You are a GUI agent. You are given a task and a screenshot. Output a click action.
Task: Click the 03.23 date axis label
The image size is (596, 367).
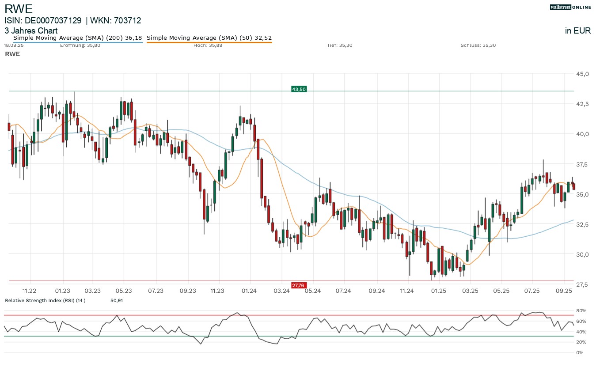pyautogui.click(x=93, y=291)
